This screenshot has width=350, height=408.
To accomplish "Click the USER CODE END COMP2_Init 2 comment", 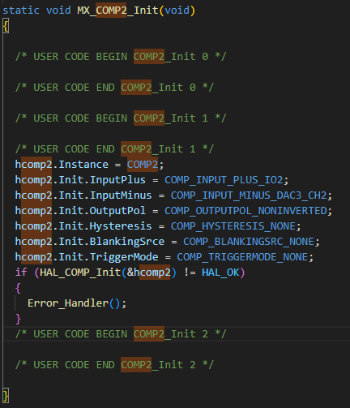I will click(114, 365).
